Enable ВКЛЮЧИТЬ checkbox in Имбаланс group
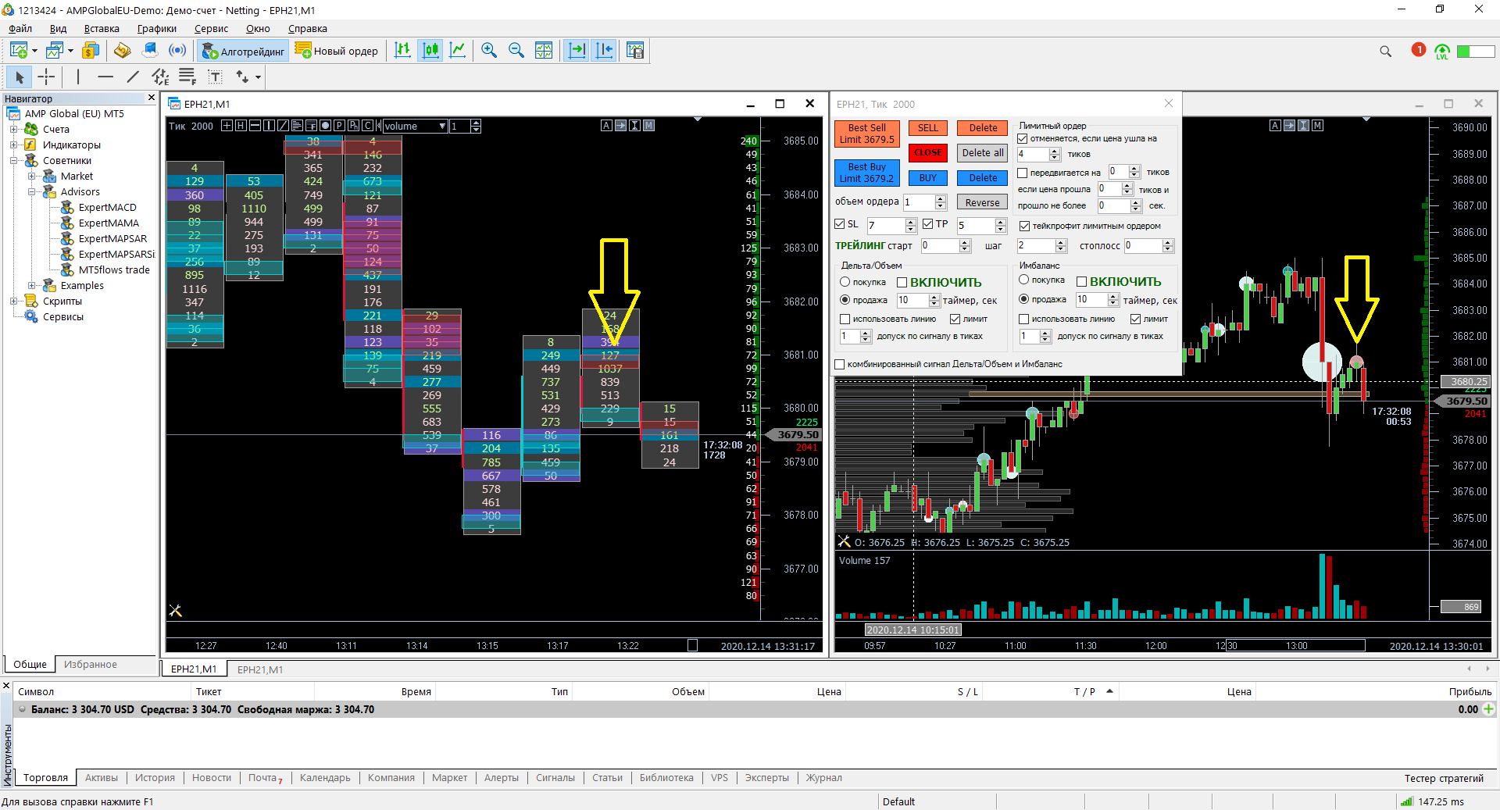The image size is (1500, 810). [1082, 281]
